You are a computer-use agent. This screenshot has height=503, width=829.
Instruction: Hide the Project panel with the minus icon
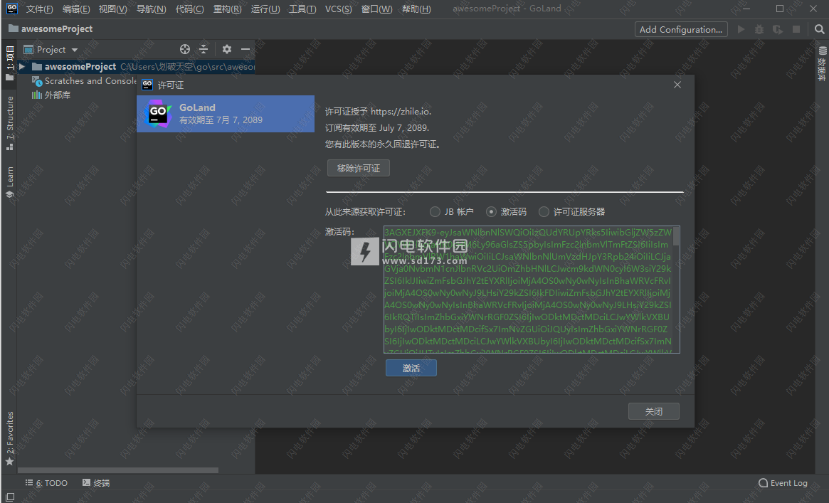tap(245, 49)
